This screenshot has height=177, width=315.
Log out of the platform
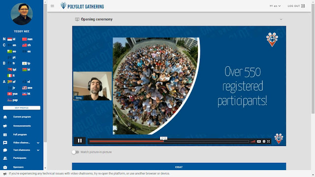(296, 6)
